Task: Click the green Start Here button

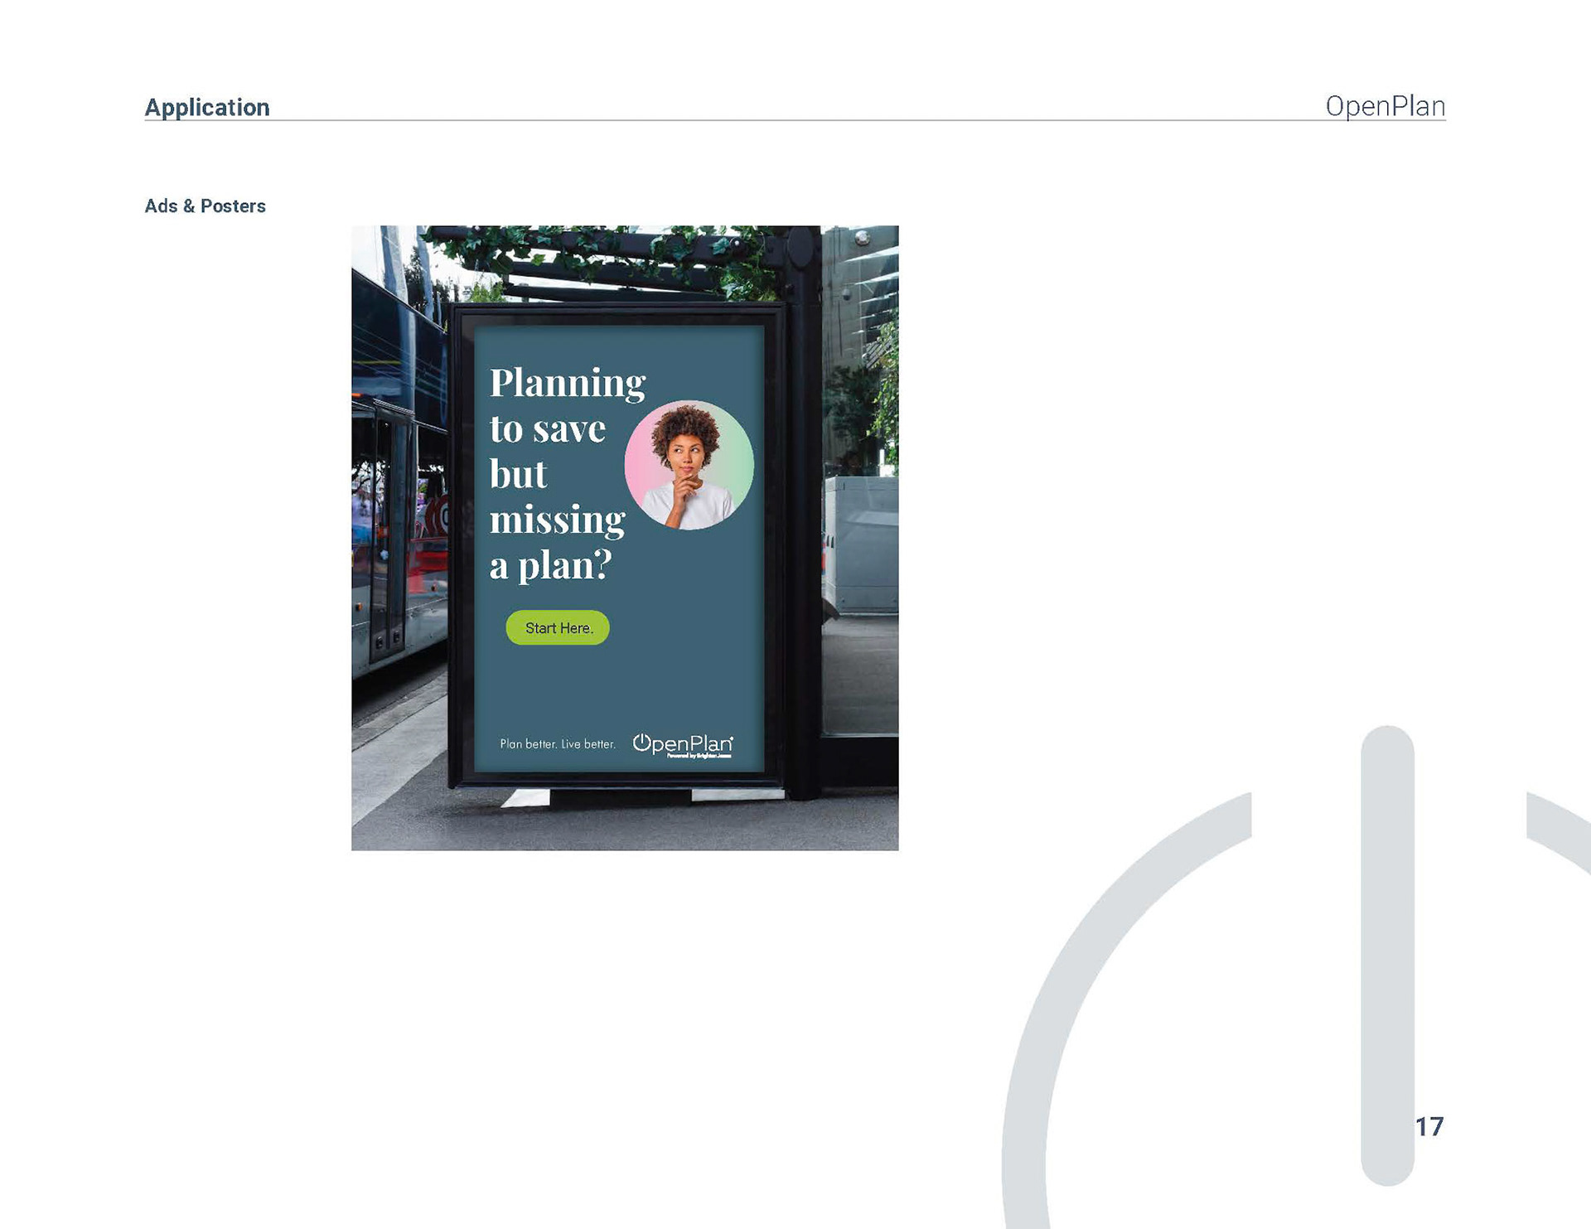Action: click(x=558, y=628)
